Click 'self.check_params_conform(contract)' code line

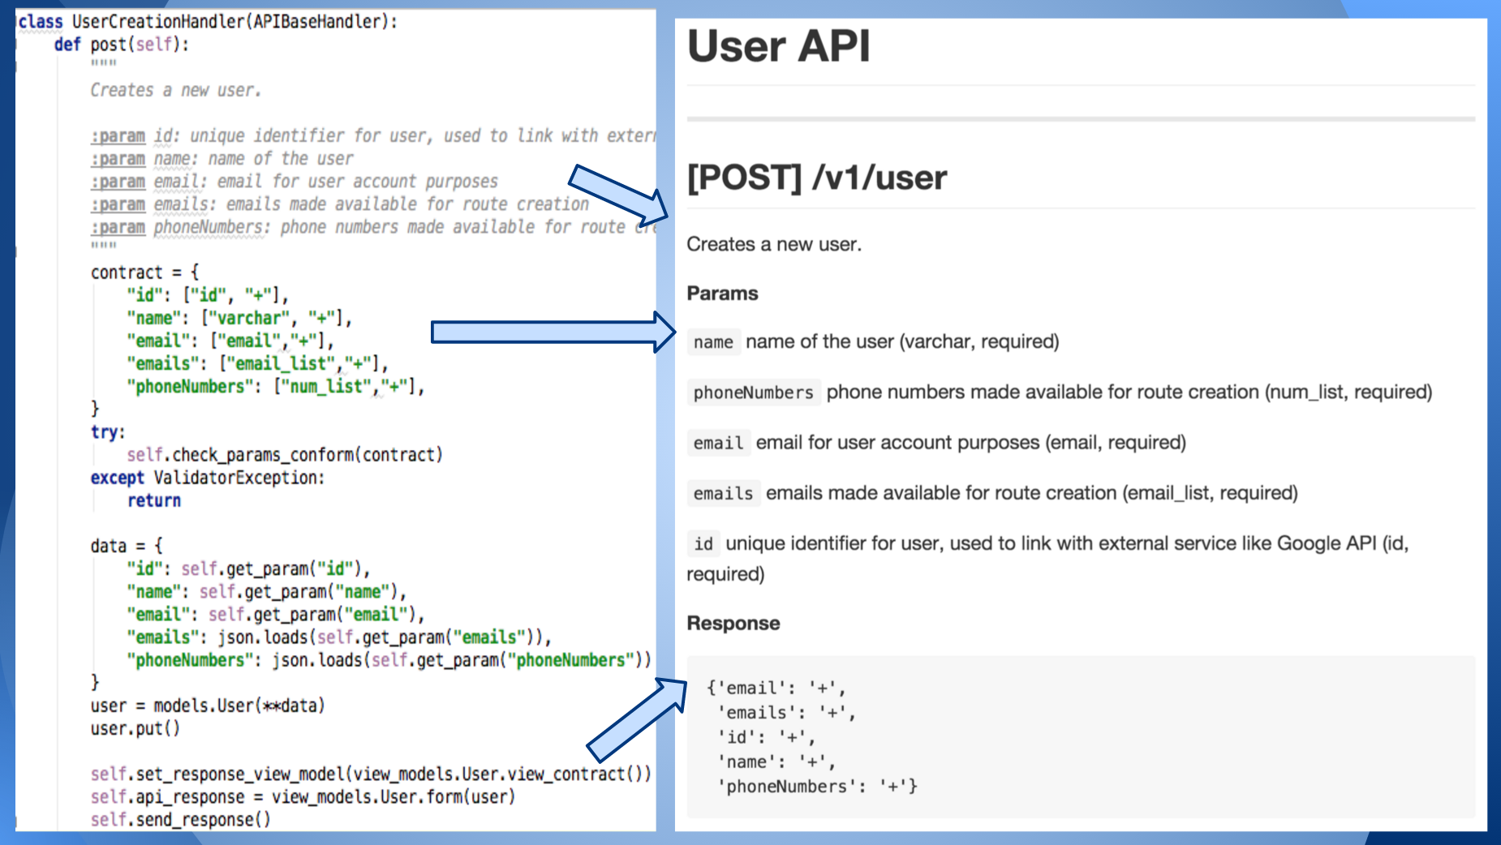click(x=285, y=454)
